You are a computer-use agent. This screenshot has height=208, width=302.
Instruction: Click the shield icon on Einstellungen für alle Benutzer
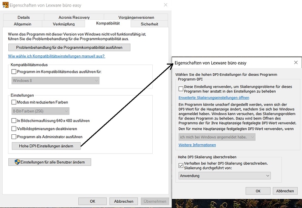coord(18,162)
